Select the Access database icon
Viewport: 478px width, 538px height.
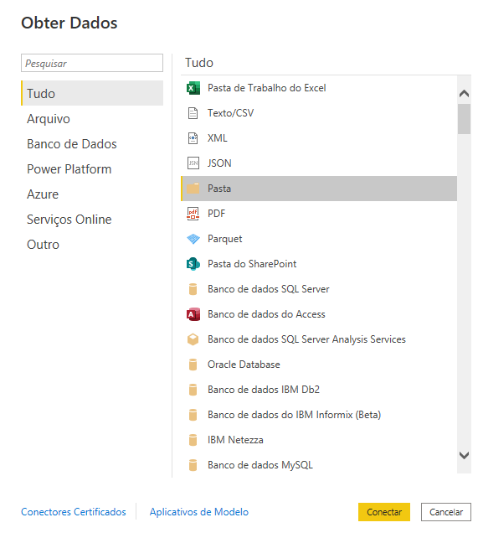pos(193,314)
